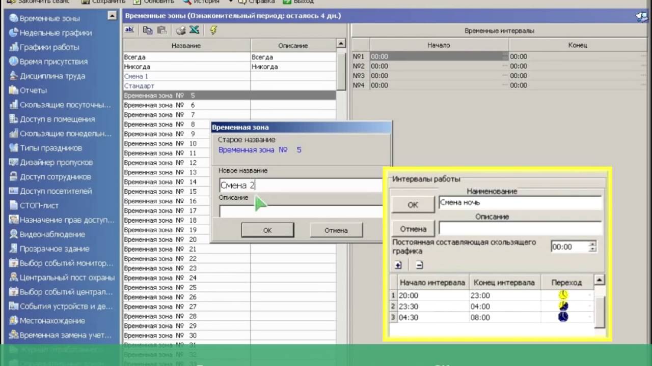Open Доступ посетителей section
Image resolution: width=652 pixels, height=366 pixels.
[56, 191]
